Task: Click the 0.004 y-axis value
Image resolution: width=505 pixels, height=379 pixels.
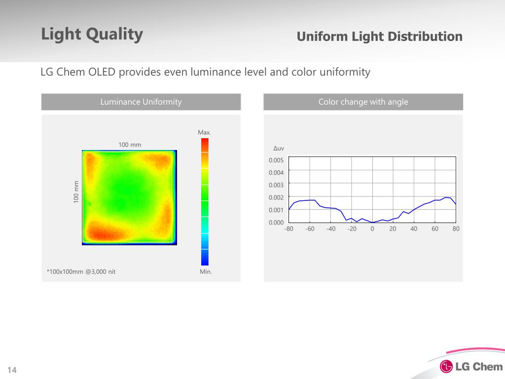Action: click(x=276, y=173)
